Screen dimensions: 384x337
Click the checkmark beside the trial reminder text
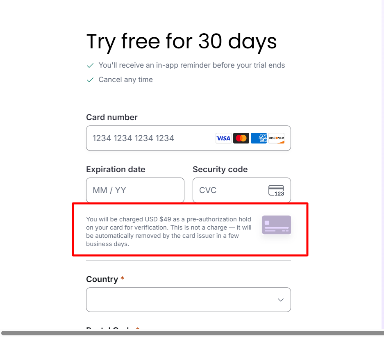pyautogui.click(x=90, y=65)
